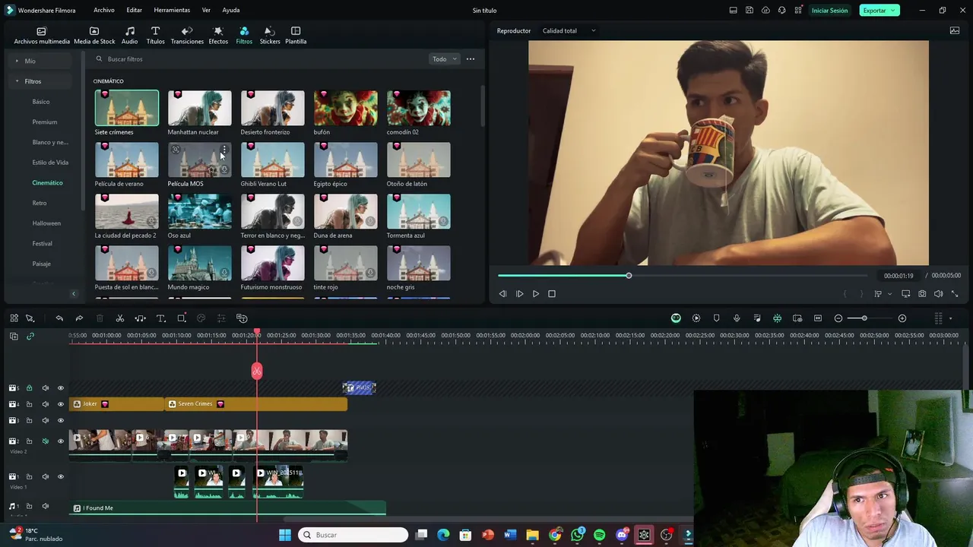Image resolution: width=973 pixels, height=547 pixels.
Task: Zoom out the timeline with minus
Action: (838, 318)
